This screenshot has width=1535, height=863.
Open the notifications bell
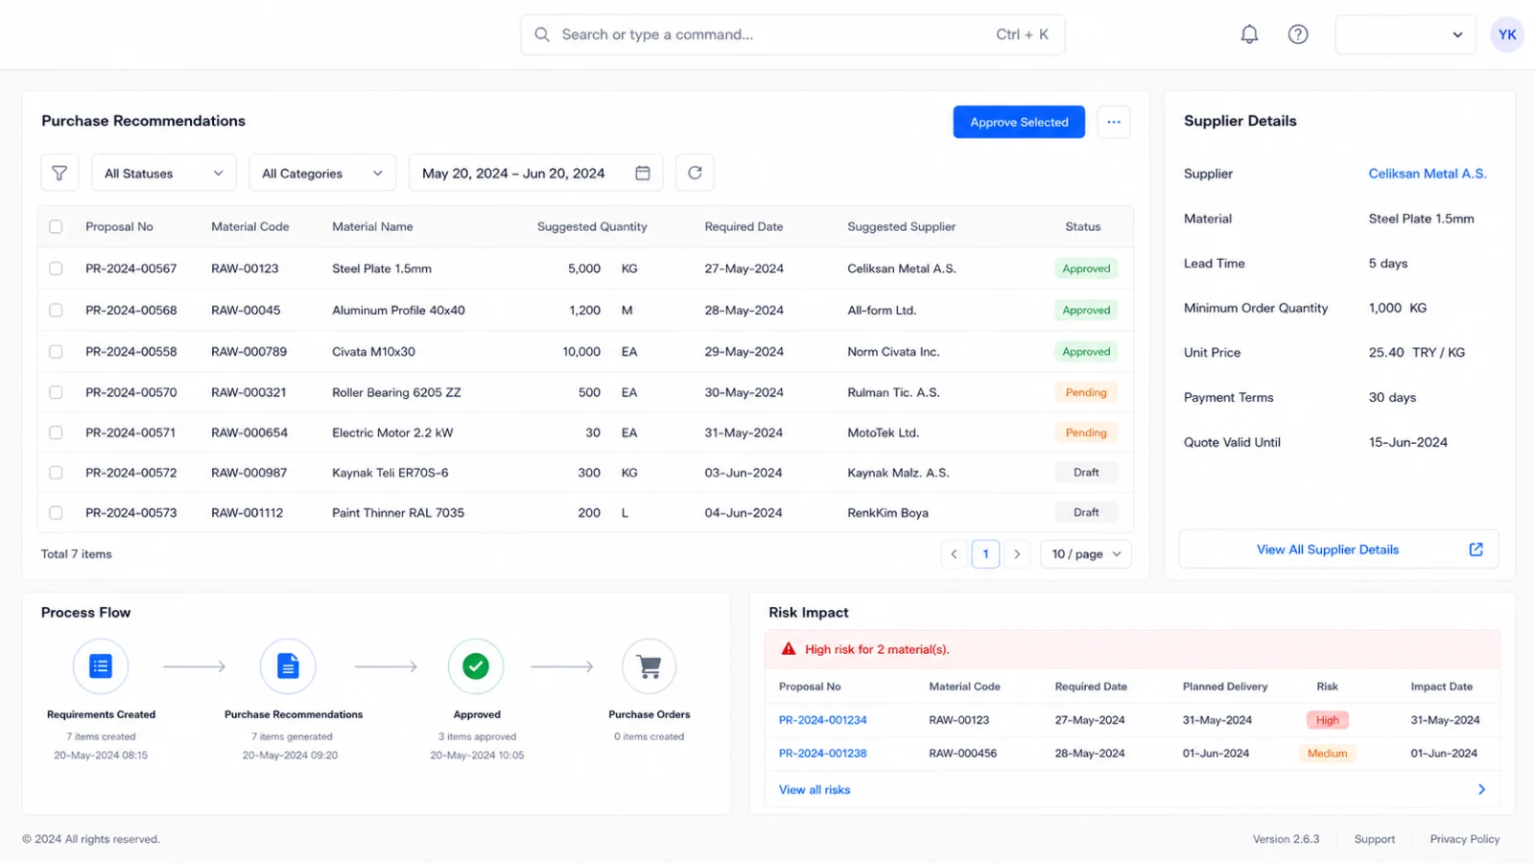click(x=1249, y=35)
